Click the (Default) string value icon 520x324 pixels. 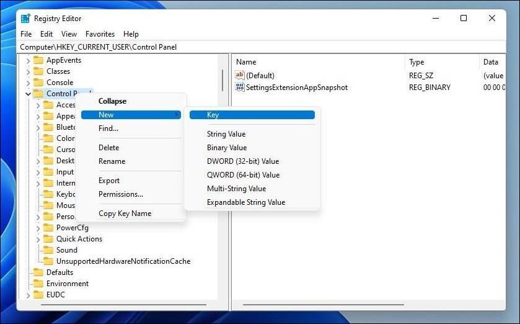240,75
